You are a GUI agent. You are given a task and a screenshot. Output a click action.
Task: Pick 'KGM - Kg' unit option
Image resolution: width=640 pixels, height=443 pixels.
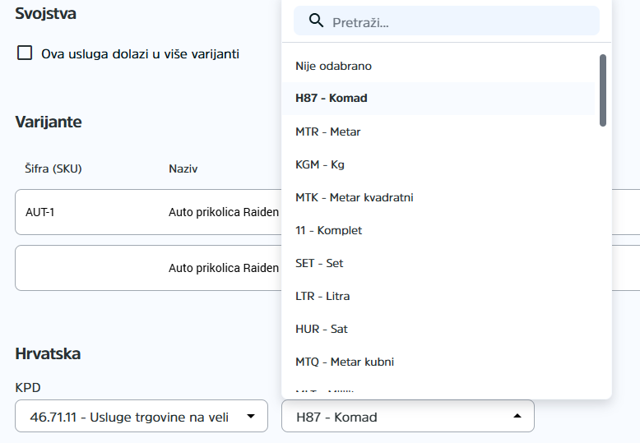coord(320,164)
